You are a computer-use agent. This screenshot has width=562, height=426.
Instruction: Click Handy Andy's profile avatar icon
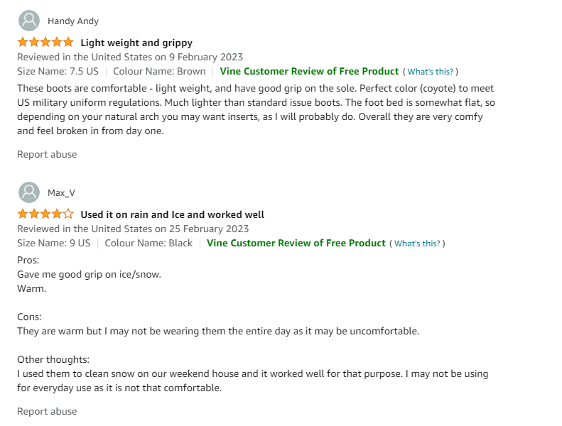(x=29, y=21)
